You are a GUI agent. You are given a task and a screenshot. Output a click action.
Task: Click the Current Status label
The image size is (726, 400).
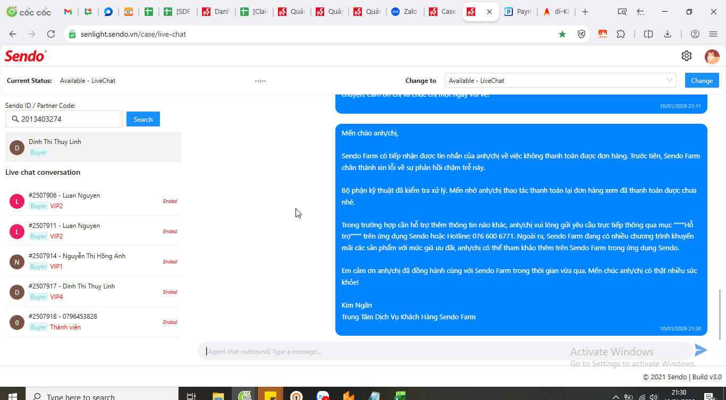click(29, 81)
